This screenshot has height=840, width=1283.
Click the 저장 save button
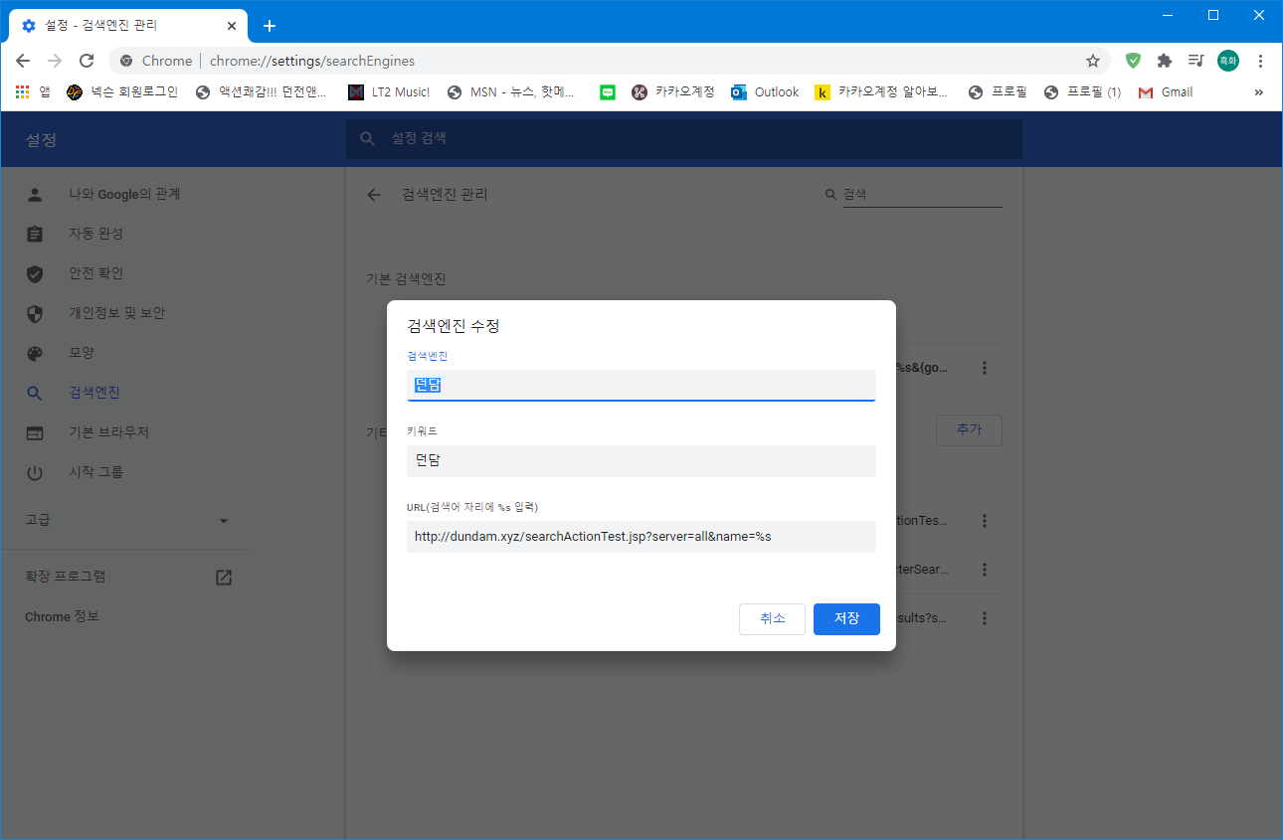click(x=845, y=618)
